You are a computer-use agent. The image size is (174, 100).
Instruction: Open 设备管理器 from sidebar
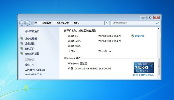[x=31, y=39]
